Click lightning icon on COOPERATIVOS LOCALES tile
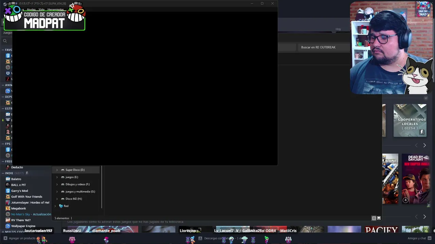This screenshot has height=244, width=435. [422, 132]
